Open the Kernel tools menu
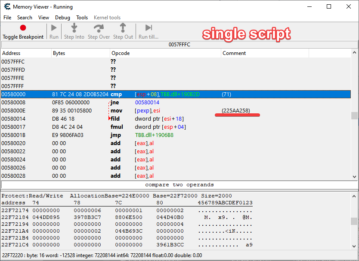The image size is (359, 261). pyautogui.click(x=107, y=18)
